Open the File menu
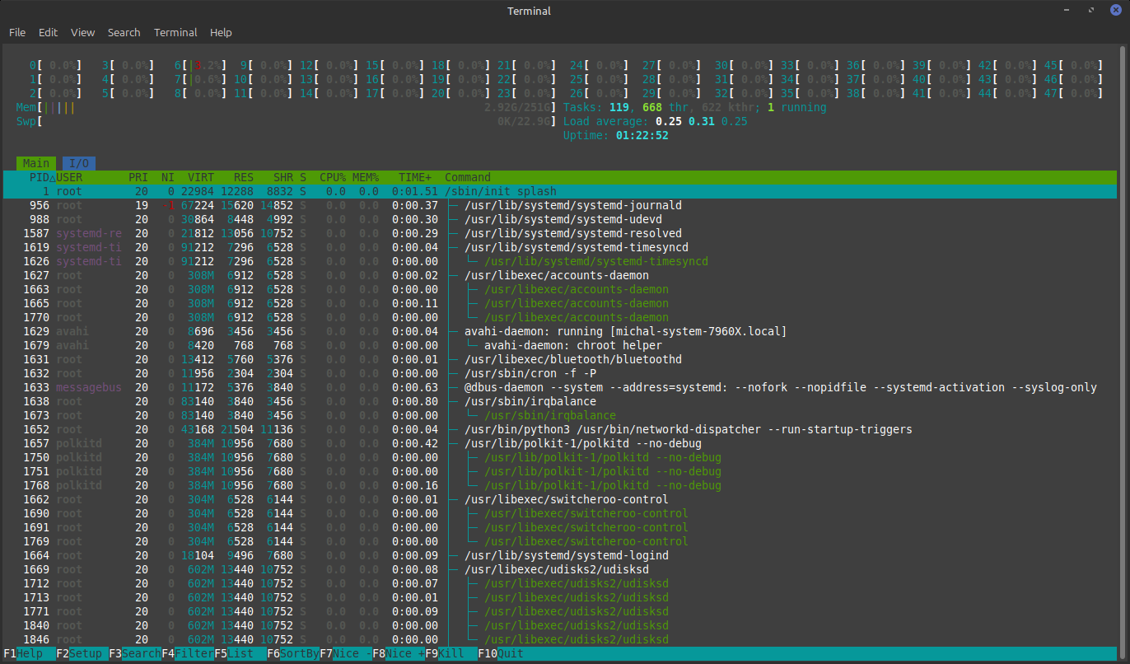The image size is (1130, 664). coord(17,33)
